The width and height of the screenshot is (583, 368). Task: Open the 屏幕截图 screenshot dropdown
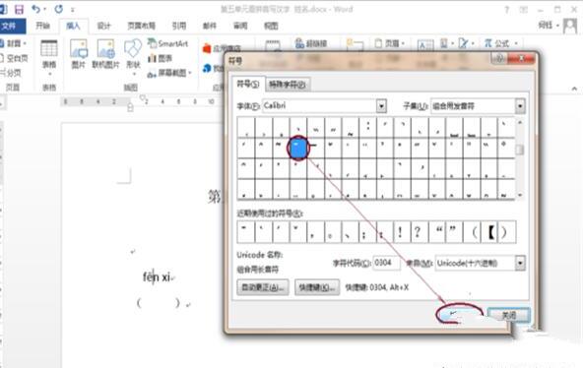point(169,73)
